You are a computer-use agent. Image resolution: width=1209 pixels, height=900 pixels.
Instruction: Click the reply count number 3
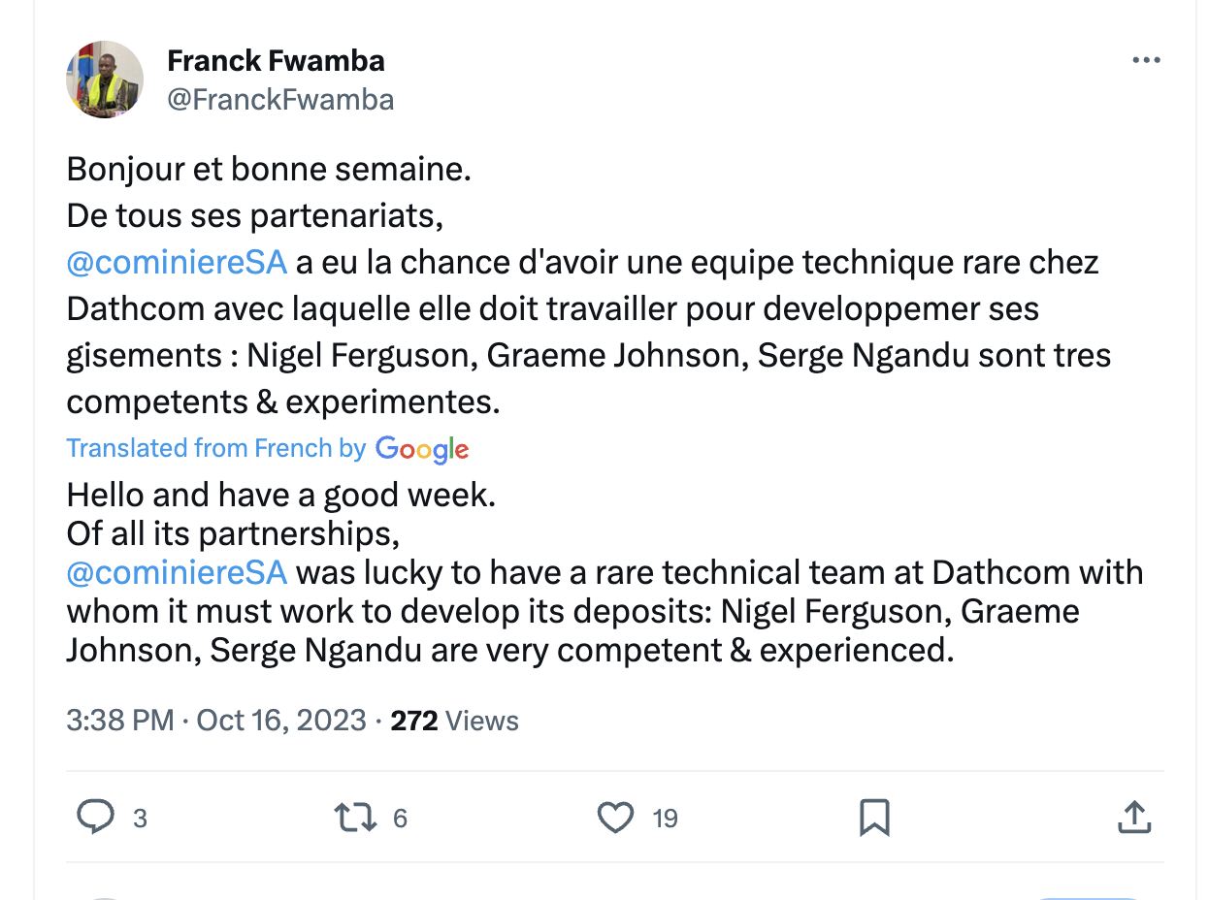click(x=140, y=819)
